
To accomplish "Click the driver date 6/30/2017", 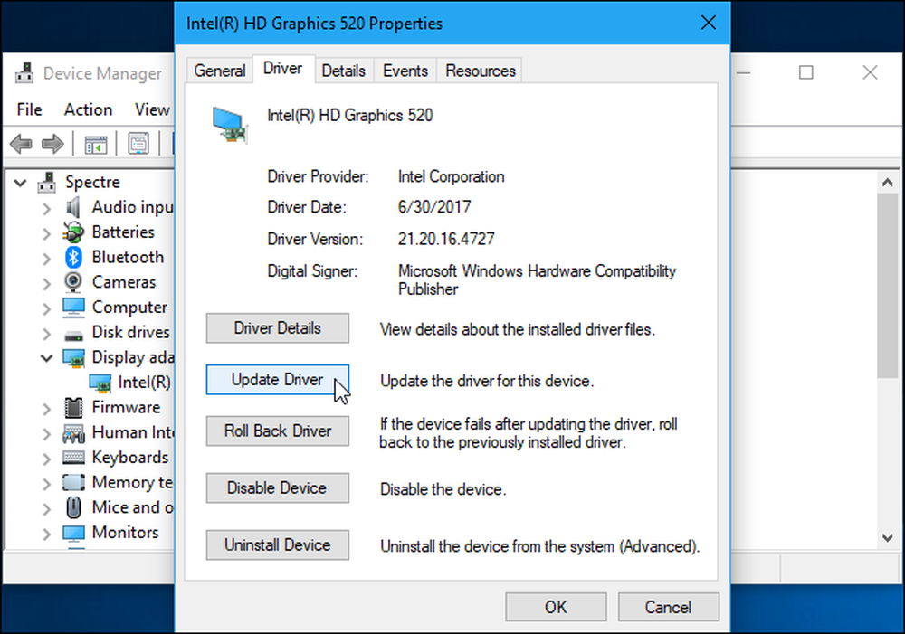I will pyautogui.click(x=434, y=206).
